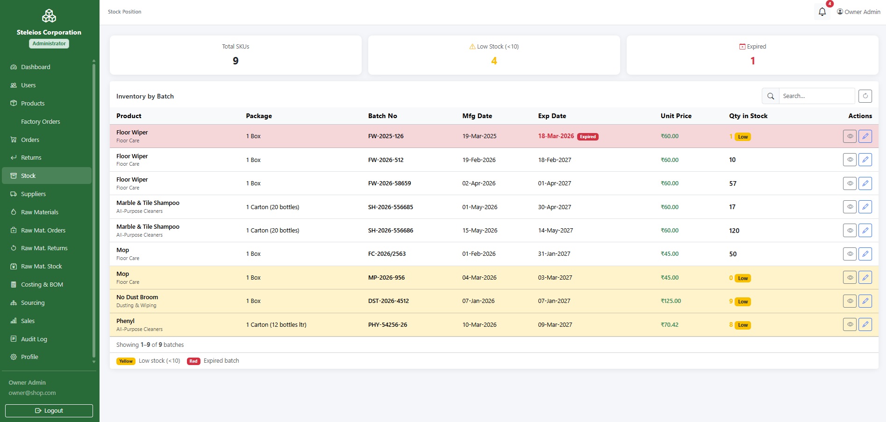Click the Stock Position breadcrumb

click(x=125, y=12)
